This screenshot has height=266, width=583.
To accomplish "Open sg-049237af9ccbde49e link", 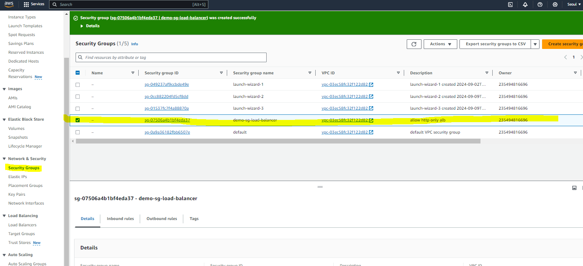I will pos(167,84).
